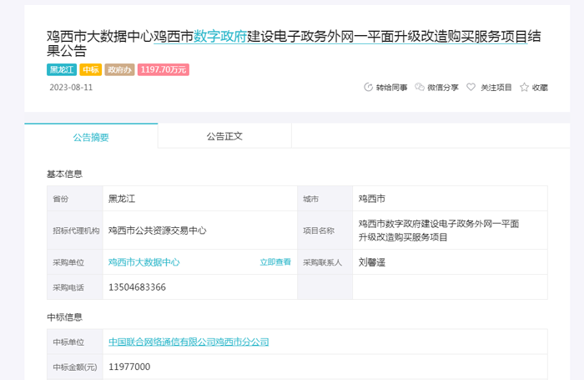Click the 基本信息 section heading

click(x=64, y=175)
